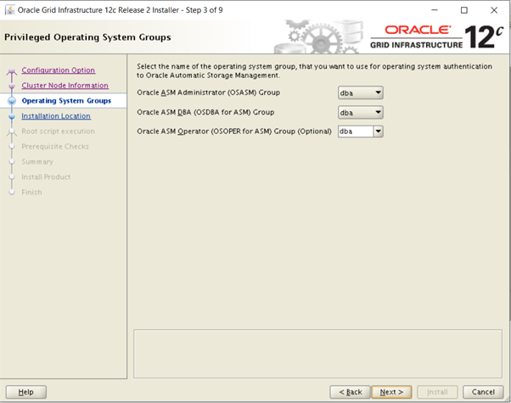Click the OSOPER for ASM dropdown arrow
511x403 pixels.
click(379, 132)
